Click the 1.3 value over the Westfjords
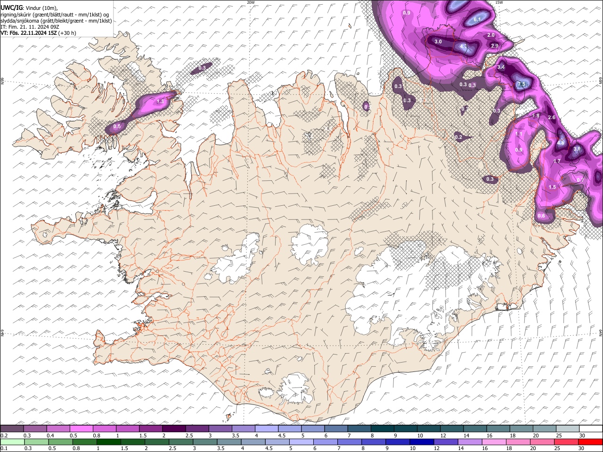This screenshot has width=603, height=452. click(x=160, y=101)
